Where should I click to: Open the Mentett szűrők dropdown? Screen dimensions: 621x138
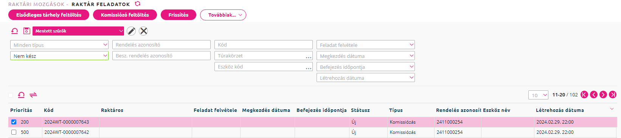(x=78, y=31)
